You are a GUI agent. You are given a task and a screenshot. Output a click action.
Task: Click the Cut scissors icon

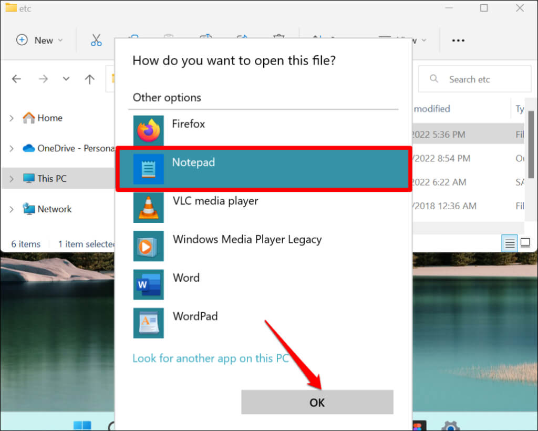coord(96,40)
